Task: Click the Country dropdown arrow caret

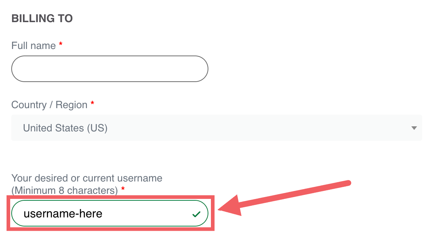Action: point(413,128)
